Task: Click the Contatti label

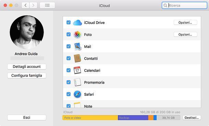Action: tap(91, 59)
